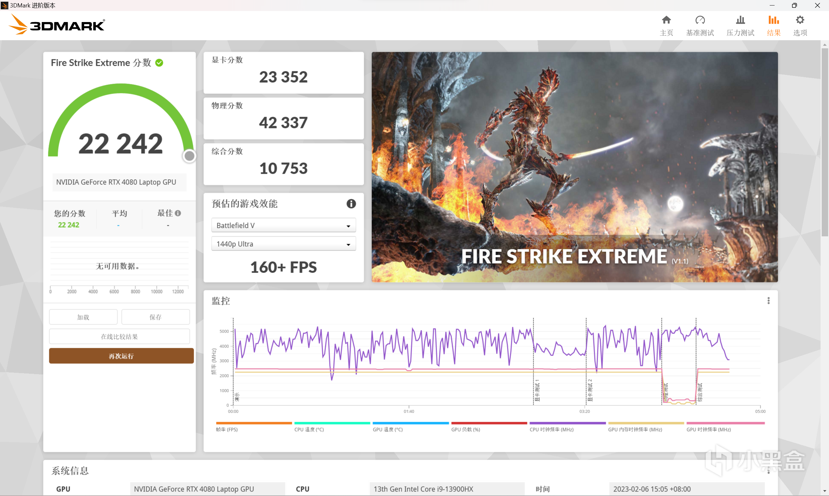829x496 pixels.
Task: Click the green validation checkmark icon
Action: click(x=159, y=63)
